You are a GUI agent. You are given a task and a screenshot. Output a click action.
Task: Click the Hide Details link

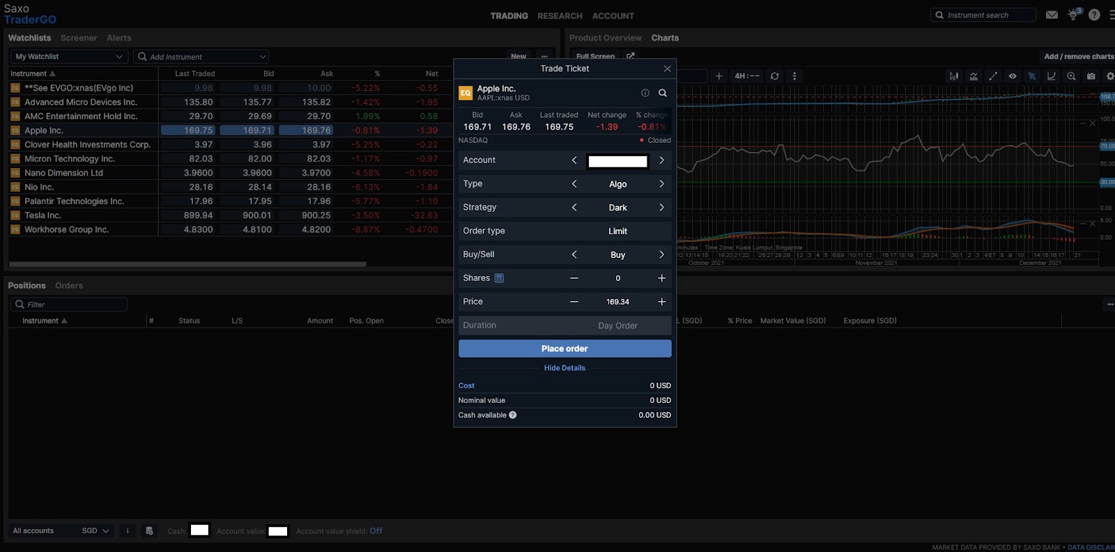click(565, 368)
